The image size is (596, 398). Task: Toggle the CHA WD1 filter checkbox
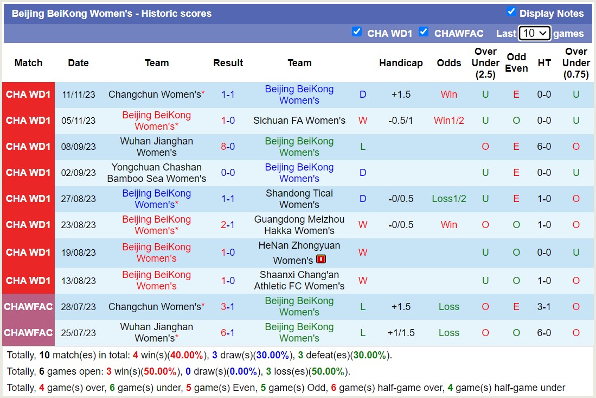pyautogui.click(x=357, y=33)
